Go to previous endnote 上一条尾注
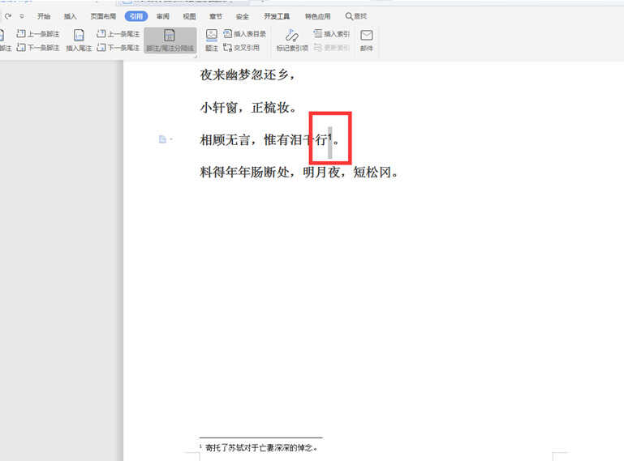The image size is (624, 461). [118, 34]
